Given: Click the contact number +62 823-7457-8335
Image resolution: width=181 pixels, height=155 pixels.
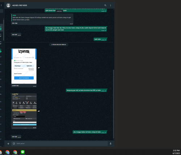Looking at the screenshot, I should pos(20,5).
